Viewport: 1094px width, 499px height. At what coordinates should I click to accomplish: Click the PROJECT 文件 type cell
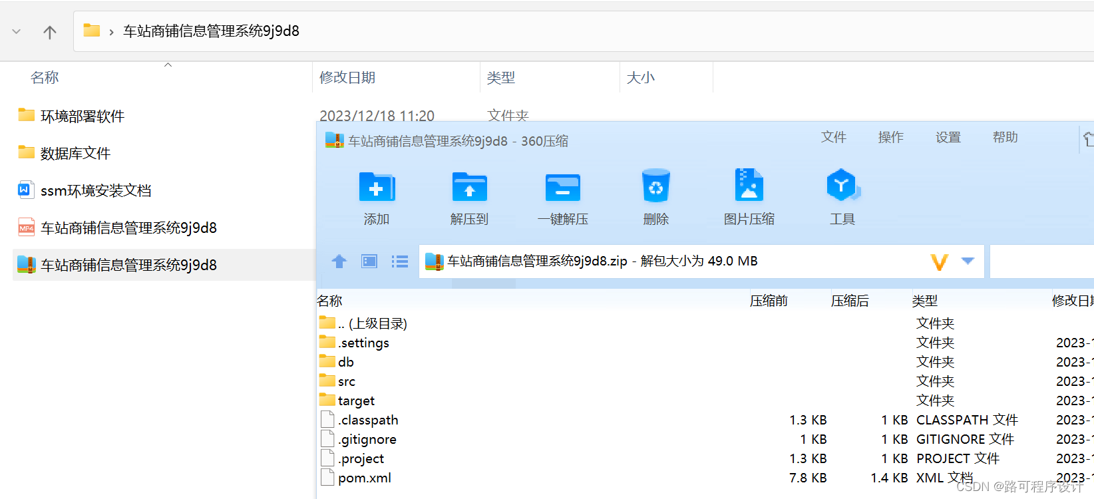(x=958, y=458)
